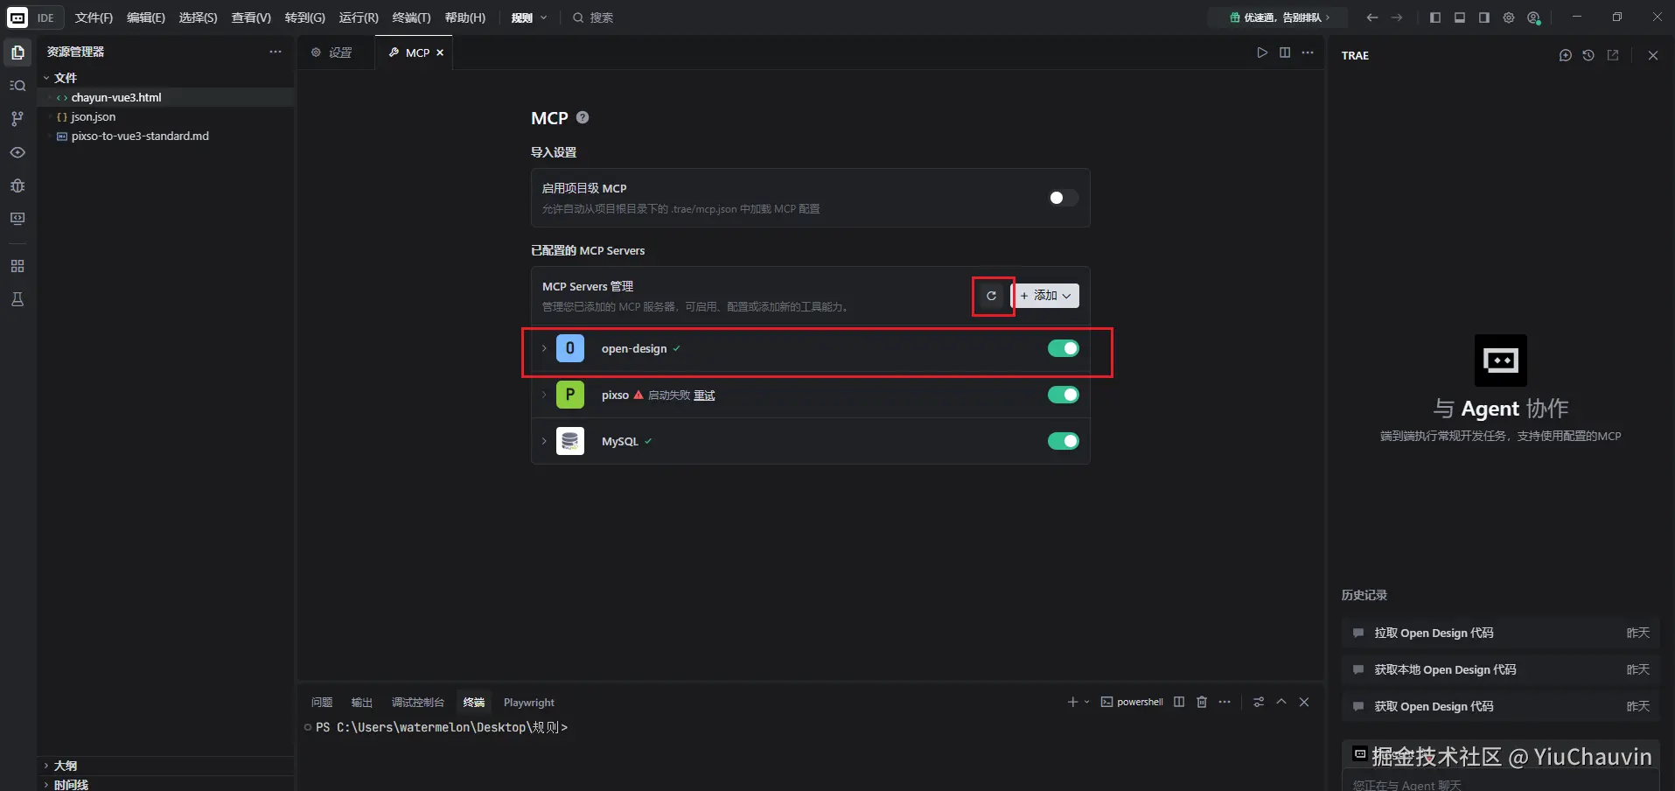Click the eye-shaped preview icon in the activity bar
The width and height of the screenshot is (1675, 791).
(17, 152)
